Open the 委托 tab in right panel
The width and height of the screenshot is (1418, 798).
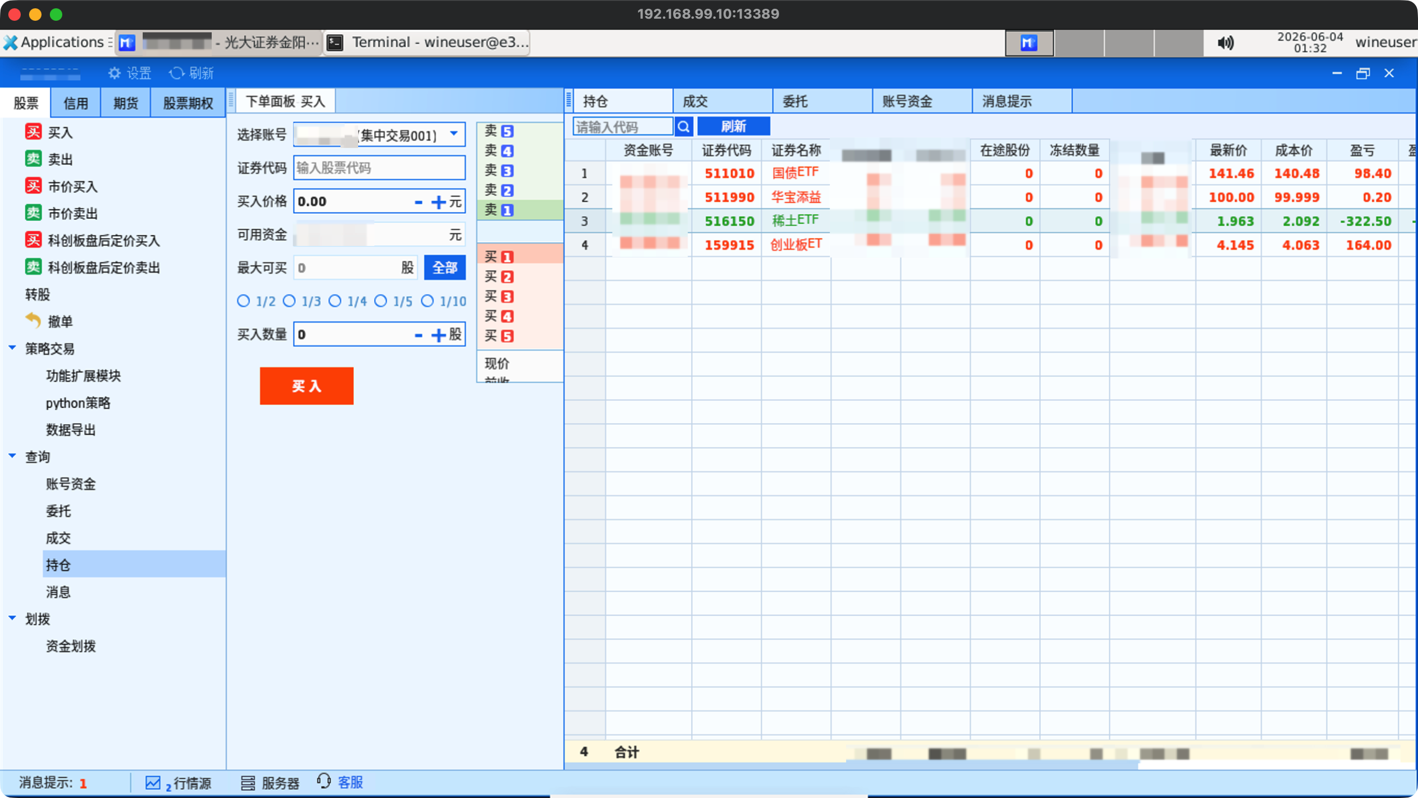coord(822,101)
